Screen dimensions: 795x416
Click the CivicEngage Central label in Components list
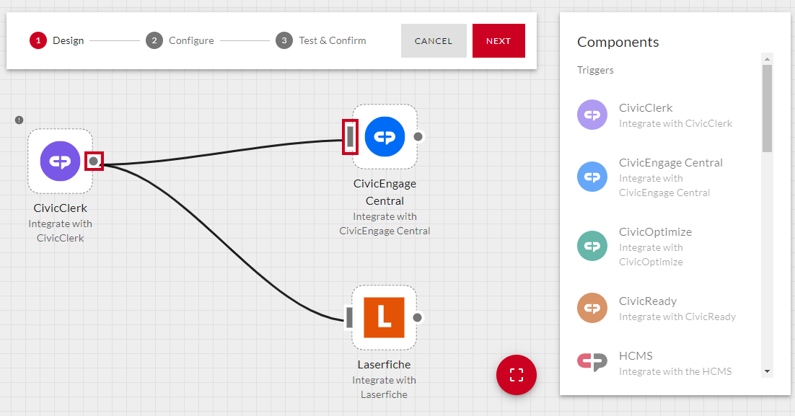pos(671,163)
